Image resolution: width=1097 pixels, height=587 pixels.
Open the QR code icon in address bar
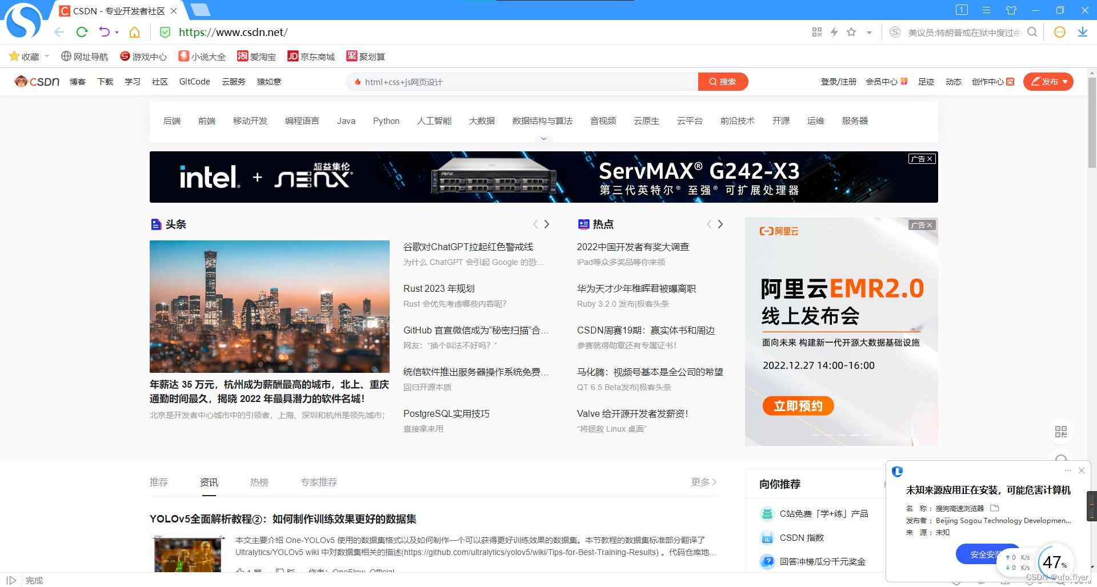(817, 32)
